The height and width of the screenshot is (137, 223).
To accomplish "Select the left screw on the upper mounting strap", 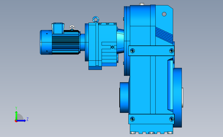I will [132, 51].
